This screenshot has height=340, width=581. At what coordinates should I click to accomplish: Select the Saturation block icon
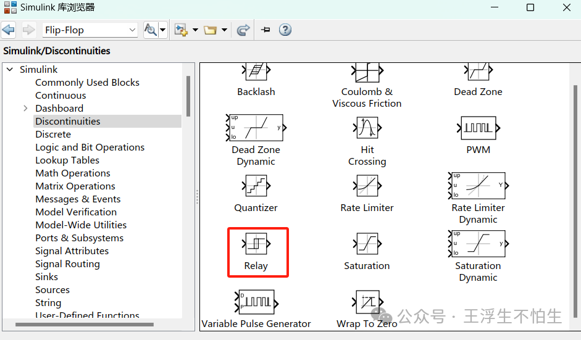click(367, 243)
